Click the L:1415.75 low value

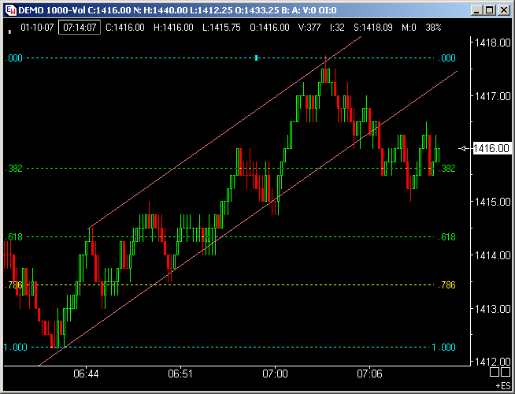pyautogui.click(x=221, y=28)
